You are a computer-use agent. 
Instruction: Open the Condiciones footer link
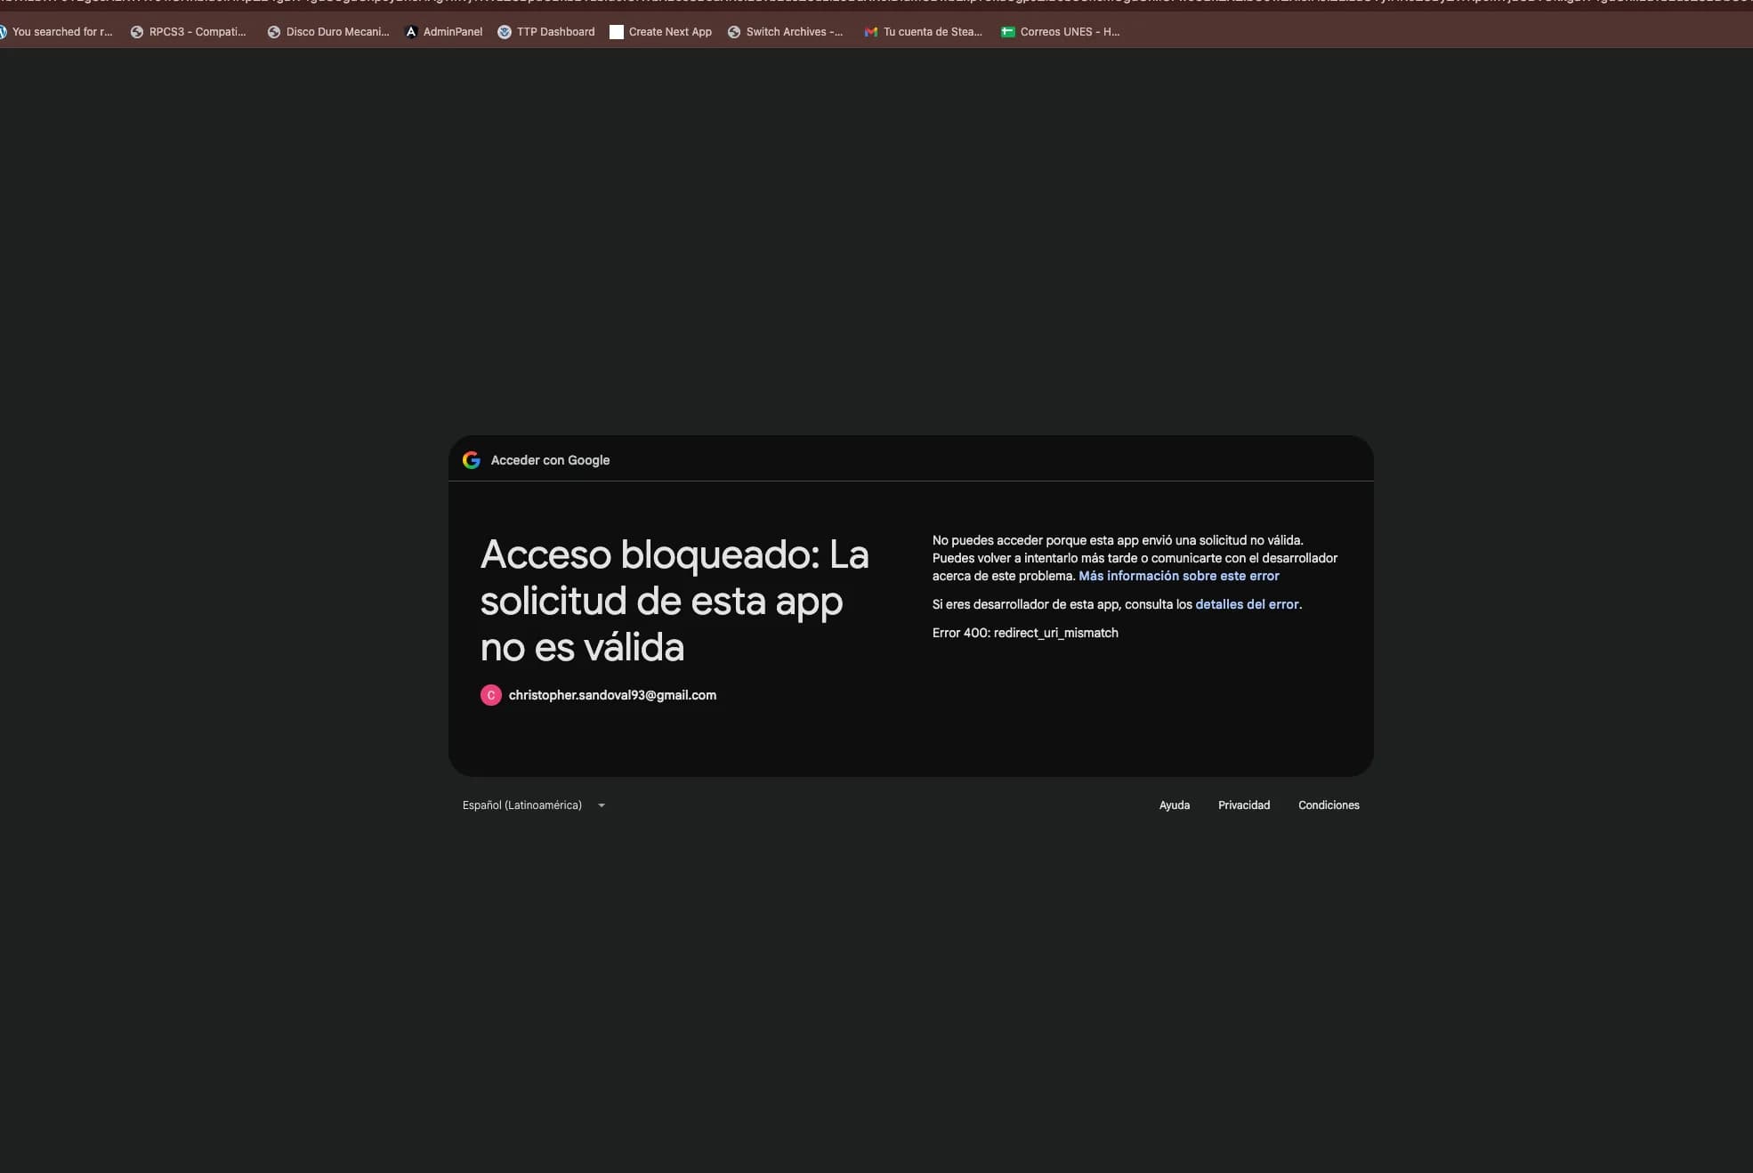coord(1329,805)
